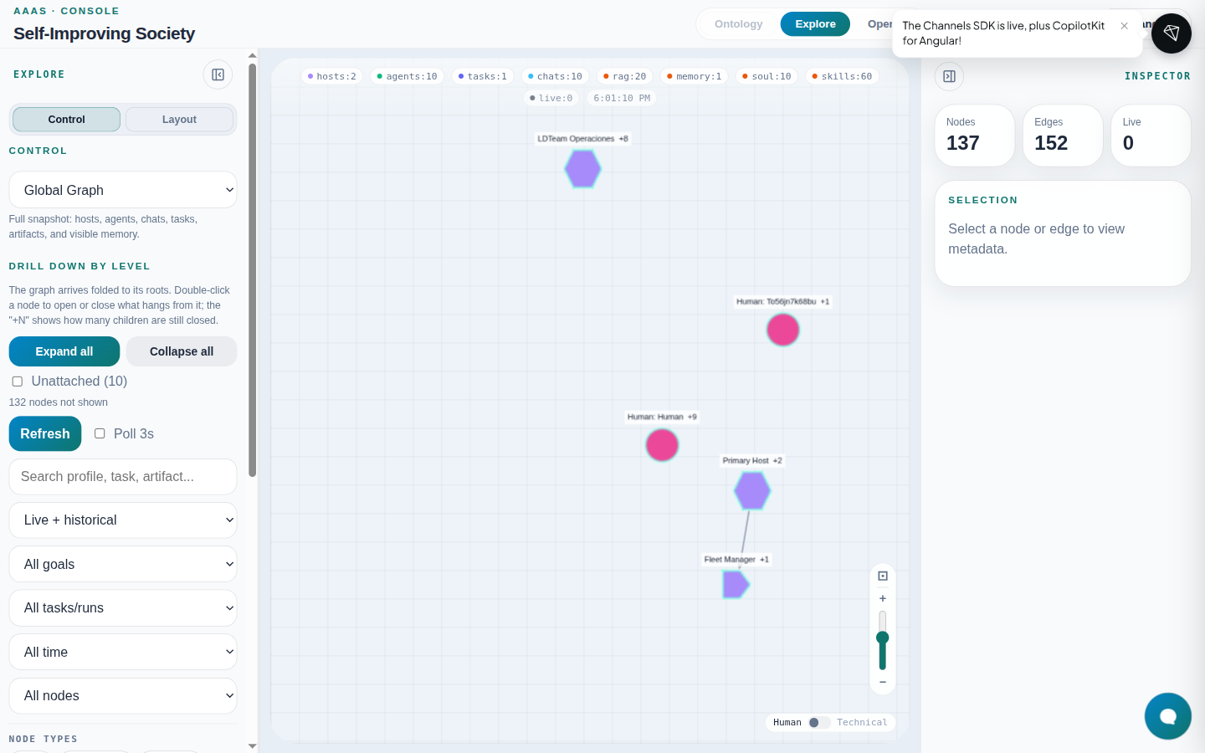1205x753 pixels.
Task: Click the soul:10 legend chip
Action: click(767, 76)
